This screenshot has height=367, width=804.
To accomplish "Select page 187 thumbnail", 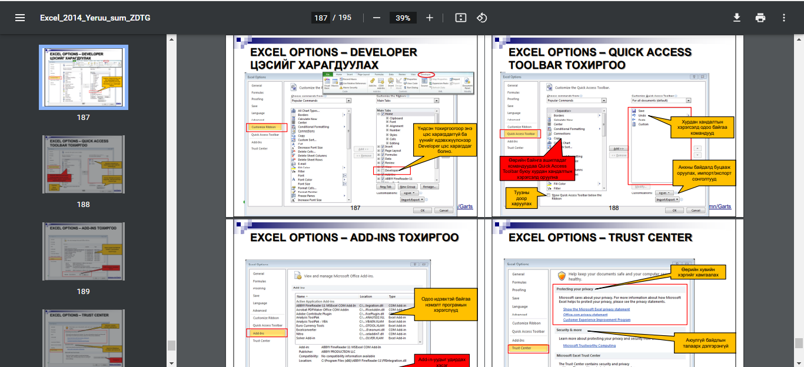I will pyautogui.click(x=83, y=78).
